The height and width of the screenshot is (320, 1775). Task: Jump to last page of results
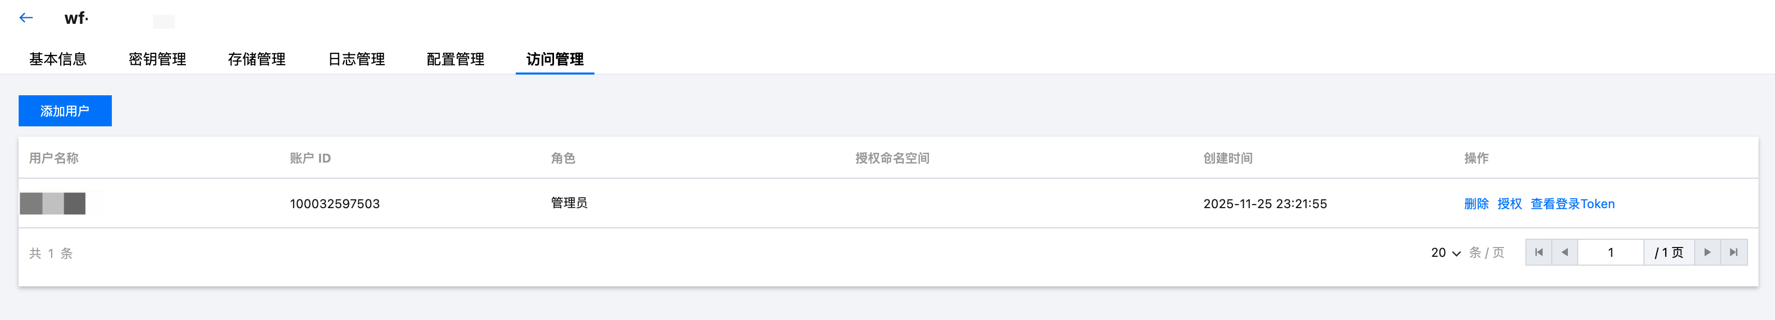click(x=1734, y=252)
